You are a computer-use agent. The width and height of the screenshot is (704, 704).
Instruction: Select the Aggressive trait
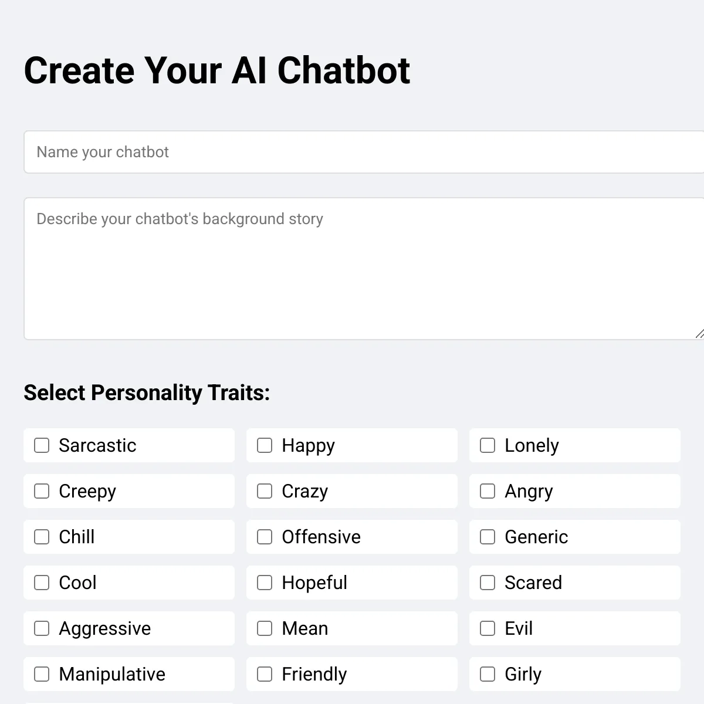[x=42, y=628]
